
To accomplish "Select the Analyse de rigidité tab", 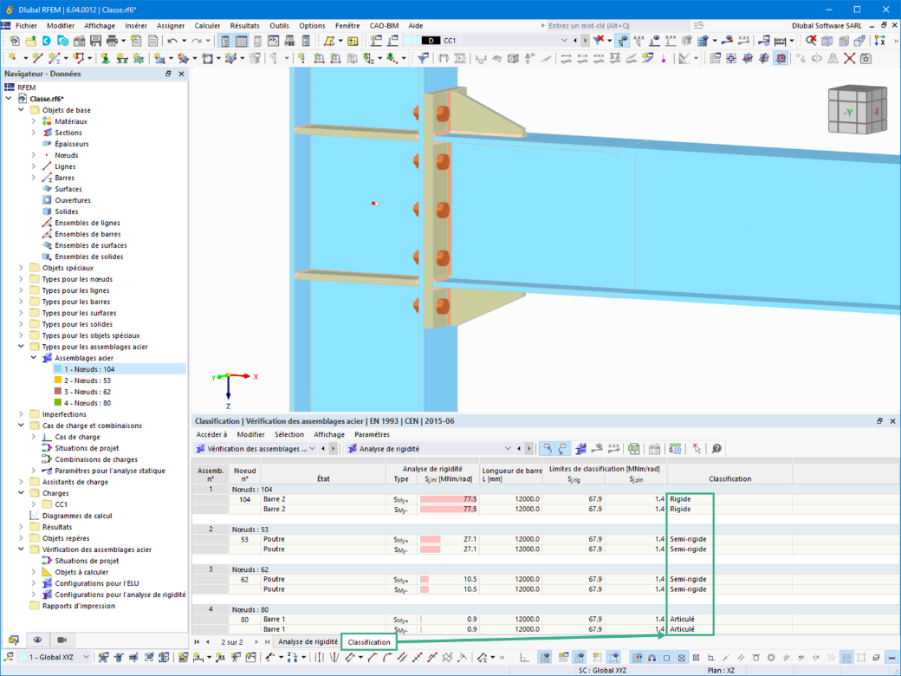I will pyautogui.click(x=308, y=642).
